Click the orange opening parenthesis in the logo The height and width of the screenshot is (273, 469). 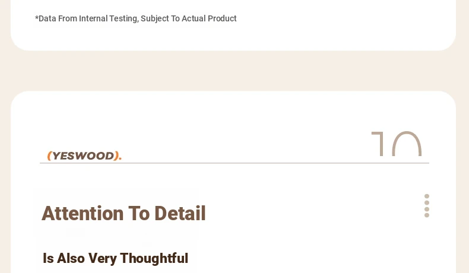coord(50,155)
